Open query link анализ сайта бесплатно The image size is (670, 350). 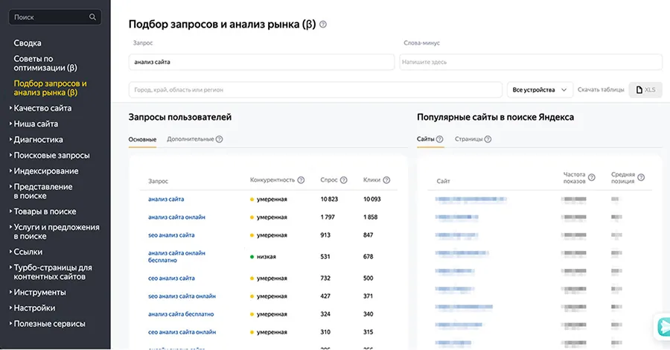point(181,314)
